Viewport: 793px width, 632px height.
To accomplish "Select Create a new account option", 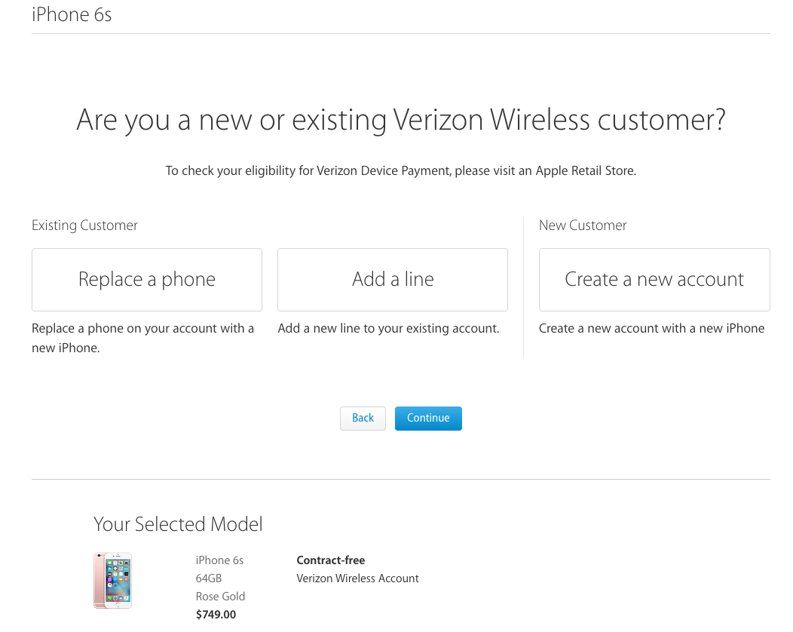I will [x=654, y=279].
